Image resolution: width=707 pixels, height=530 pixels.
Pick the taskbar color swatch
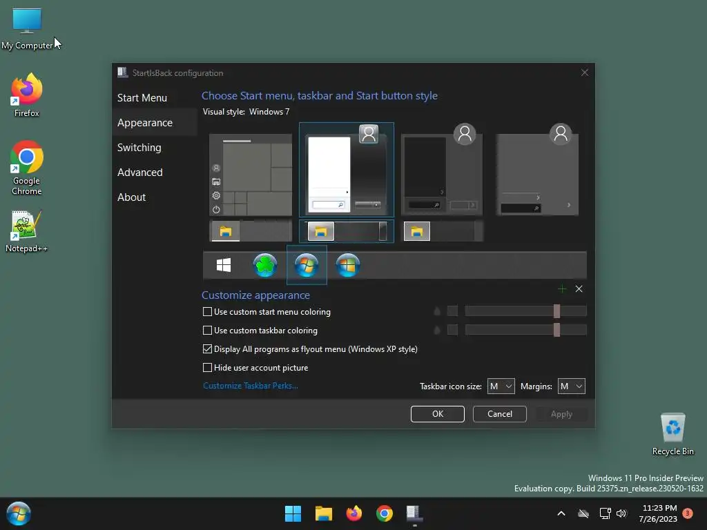[x=452, y=330]
